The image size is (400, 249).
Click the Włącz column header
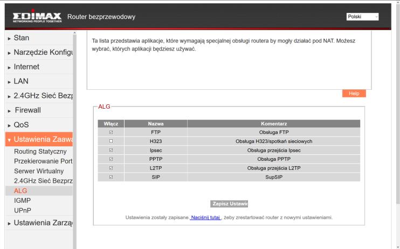click(x=111, y=124)
